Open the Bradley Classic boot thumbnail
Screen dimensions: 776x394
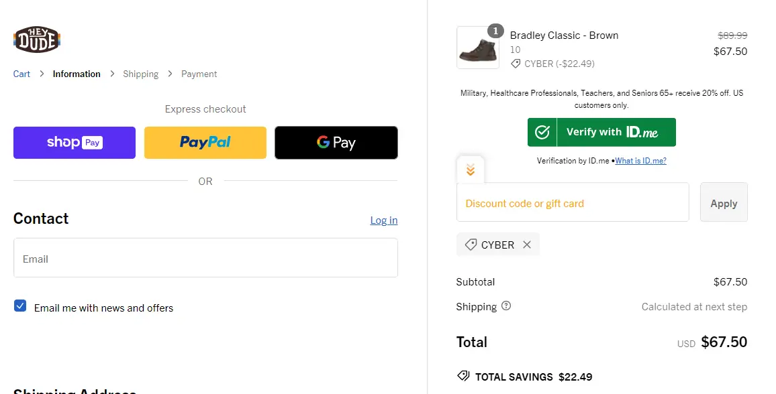tap(477, 48)
